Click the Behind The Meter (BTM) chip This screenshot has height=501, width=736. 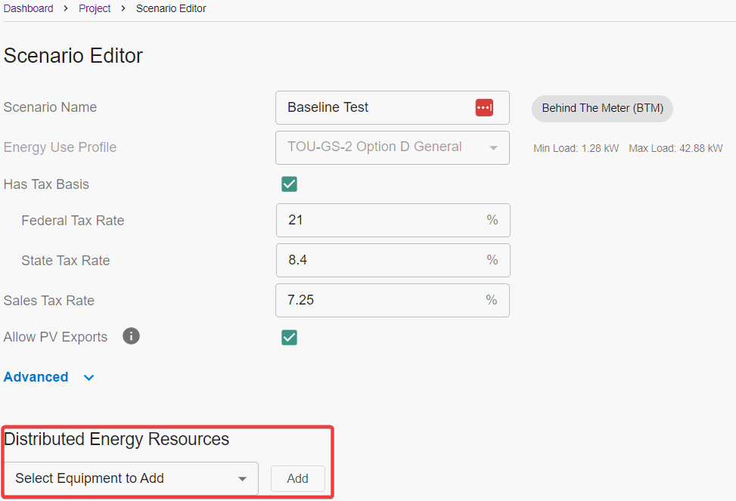click(x=602, y=108)
